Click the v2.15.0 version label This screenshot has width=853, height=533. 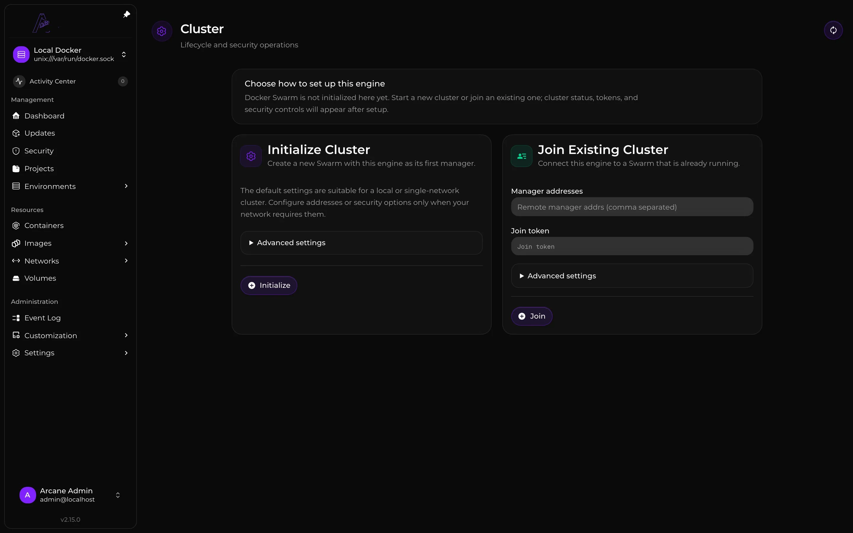(x=70, y=520)
